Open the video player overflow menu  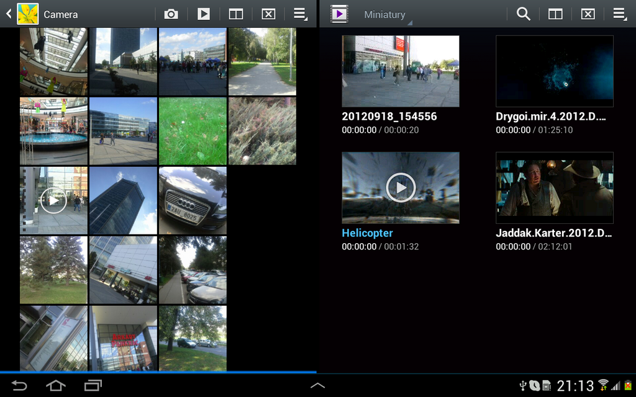[x=619, y=13]
